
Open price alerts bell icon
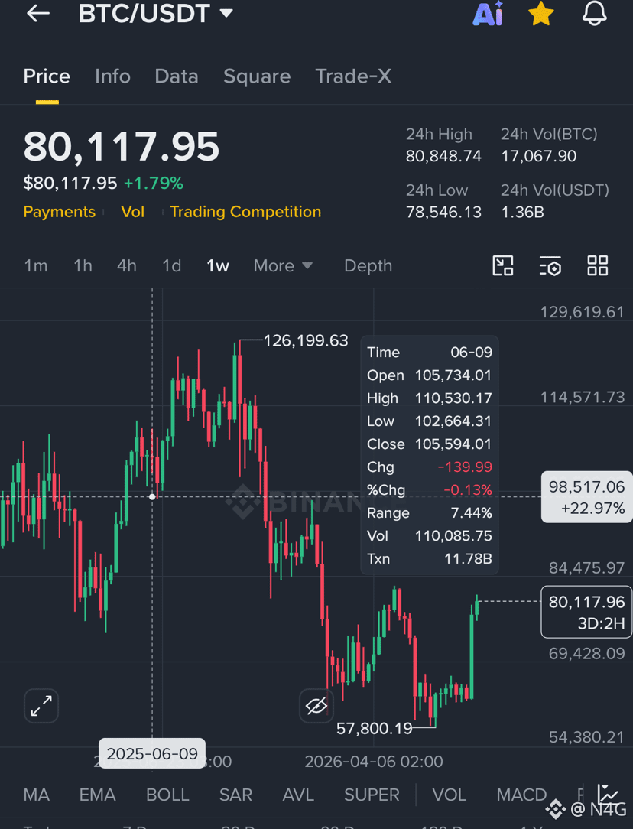(x=595, y=13)
